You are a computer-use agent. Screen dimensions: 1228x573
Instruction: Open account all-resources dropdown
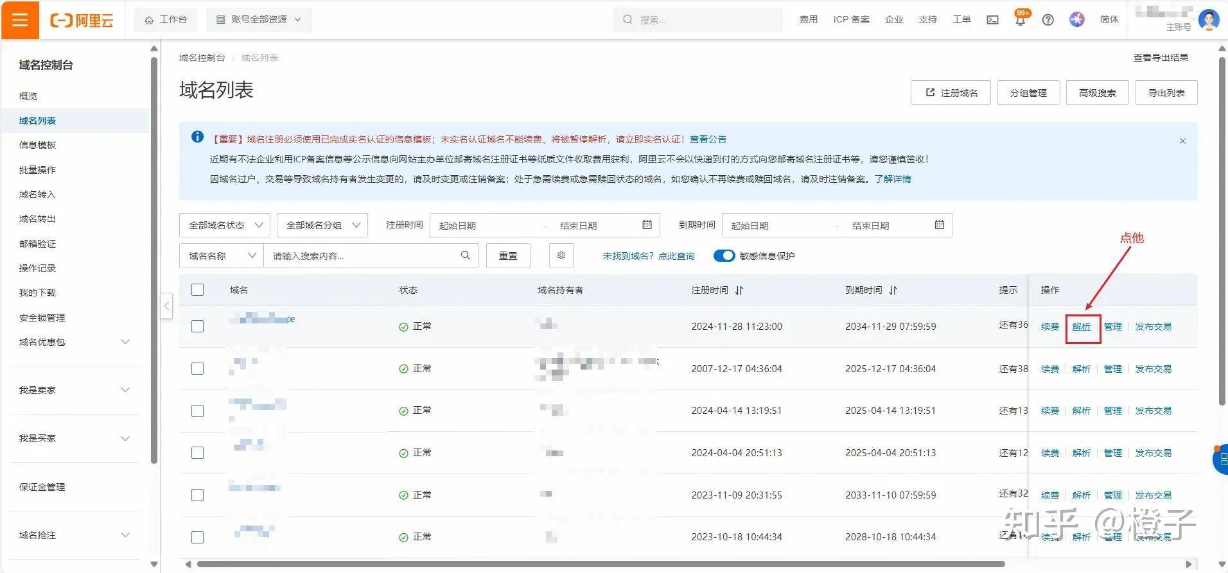click(259, 20)
